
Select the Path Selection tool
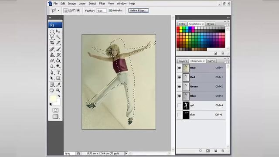point(52,78)
